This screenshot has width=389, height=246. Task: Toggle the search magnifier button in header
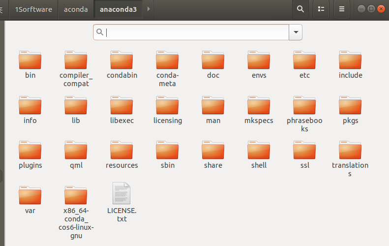click(x=300, y=9)
